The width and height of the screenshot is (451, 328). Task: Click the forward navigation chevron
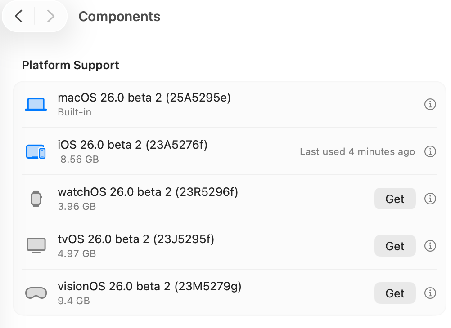(50, 17)
